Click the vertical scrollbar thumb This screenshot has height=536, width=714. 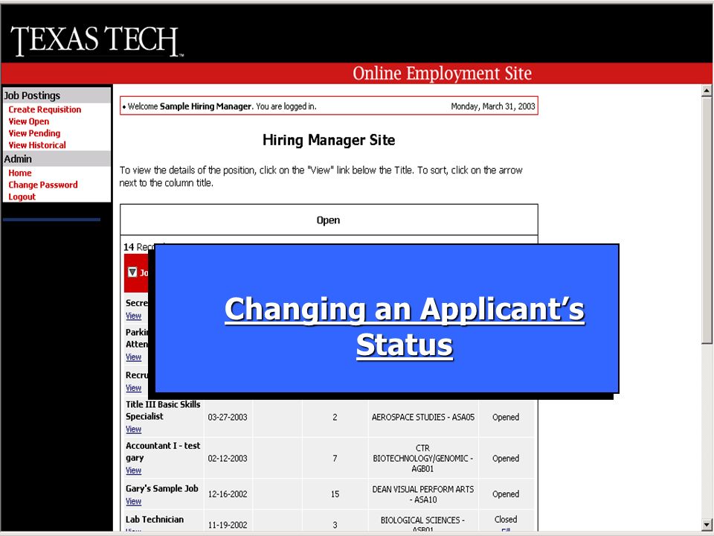(707, 220)
